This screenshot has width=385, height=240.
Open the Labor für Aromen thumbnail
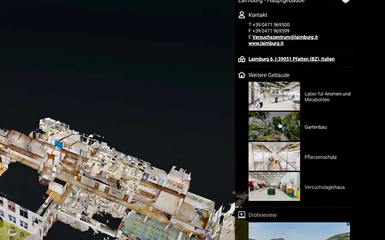(x=274, y=96)
